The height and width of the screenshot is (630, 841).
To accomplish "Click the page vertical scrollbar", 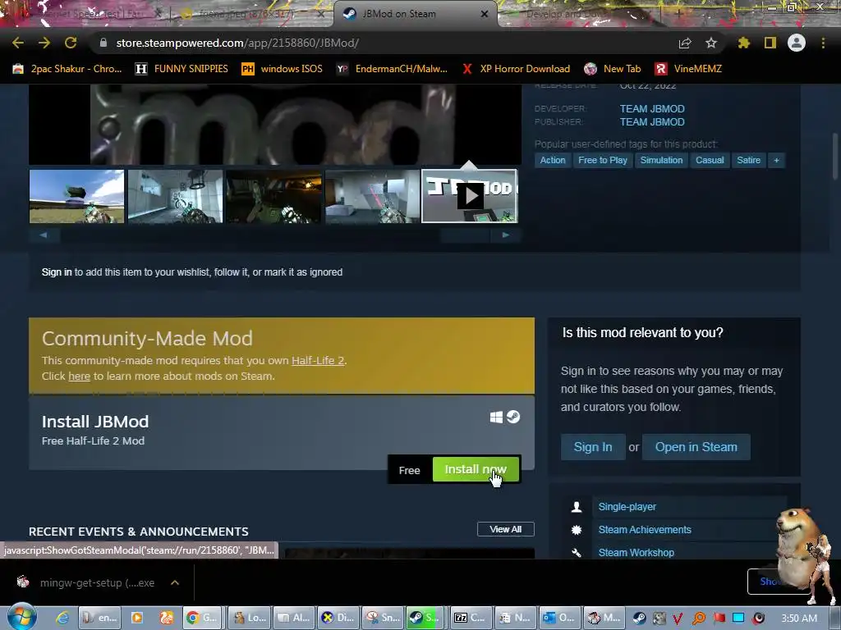I will [x=835, y=156].
